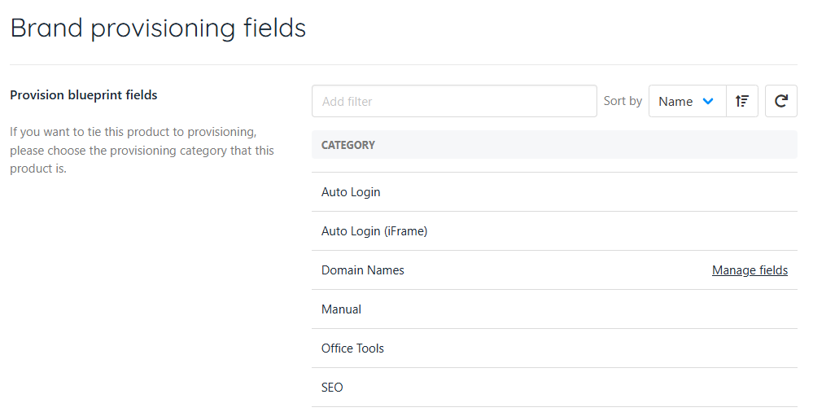Click the 'Provision blueprint fields' heading
The height and width of the screenshot is (412, 813).
tap(83, 95)
